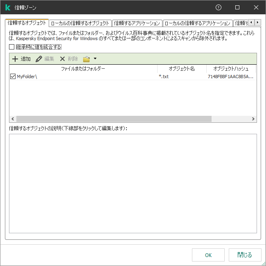Sort by オブジェクトハッシュ column header
This screenshot has width=266, height=266.
[x=231, y=69]
